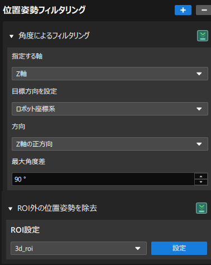The height and width of the screenshot is (265, 211).
Task: Decrease 最大角度差 with the down arrow
Action: [201, 182]
